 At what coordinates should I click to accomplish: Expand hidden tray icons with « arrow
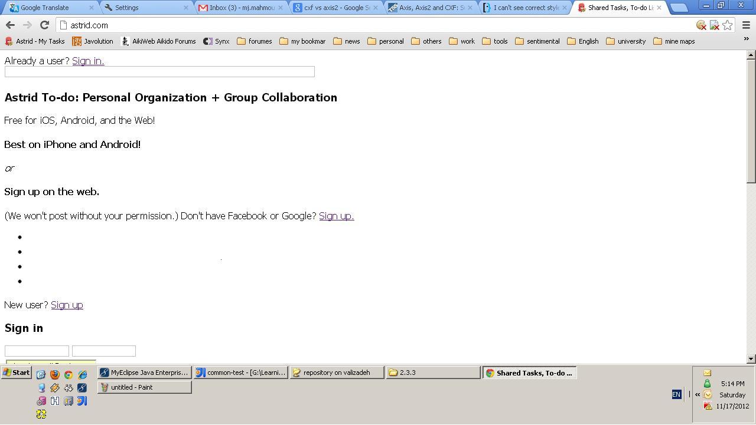click(x=698, y=394)
